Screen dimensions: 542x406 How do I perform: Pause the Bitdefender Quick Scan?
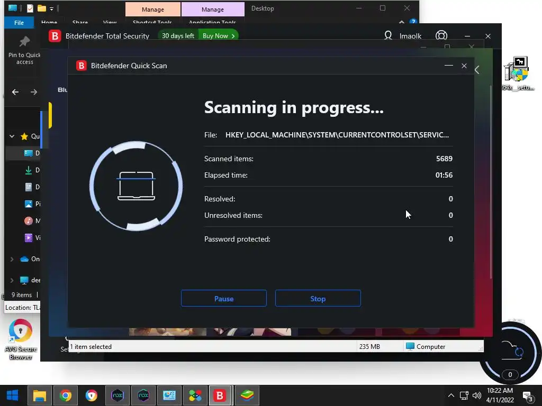(x=224, y=298)
